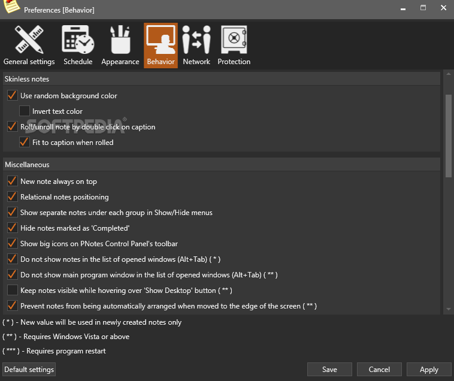This screenshot has height=381, width=454.
Task: Click the scrollbar down arrow
Action: pyautogui.click(x=449, y=309)
